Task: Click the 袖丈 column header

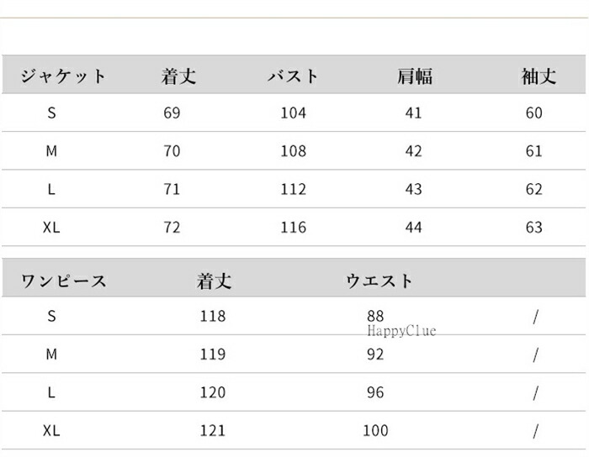Action: coord(538,76)
